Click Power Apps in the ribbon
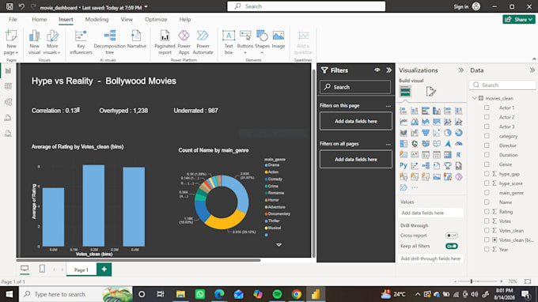This screenshot has height=302, width=538. tap(184, 42)
